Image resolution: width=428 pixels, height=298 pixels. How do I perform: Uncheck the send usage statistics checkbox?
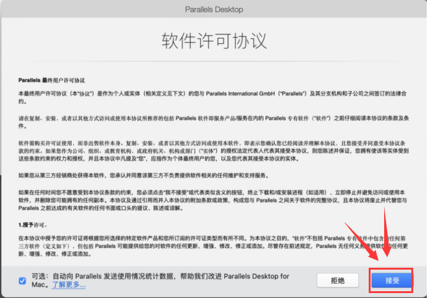23,280
